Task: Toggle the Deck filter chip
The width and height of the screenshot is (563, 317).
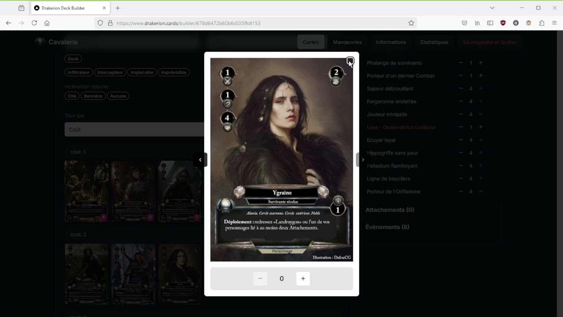Action: pyautogui.click(x=73, y=59)
